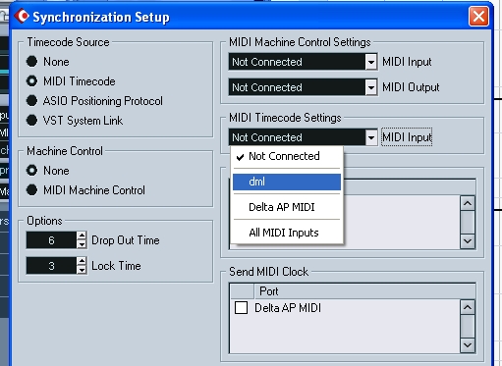This screenshot has width=502, height=366.
Task: Open MIDI Machine Control MIDI Input dropdown
Action: (x=371, y=62)
